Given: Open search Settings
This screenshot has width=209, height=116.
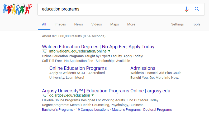Looking at the screenshot, I should 177,24.
